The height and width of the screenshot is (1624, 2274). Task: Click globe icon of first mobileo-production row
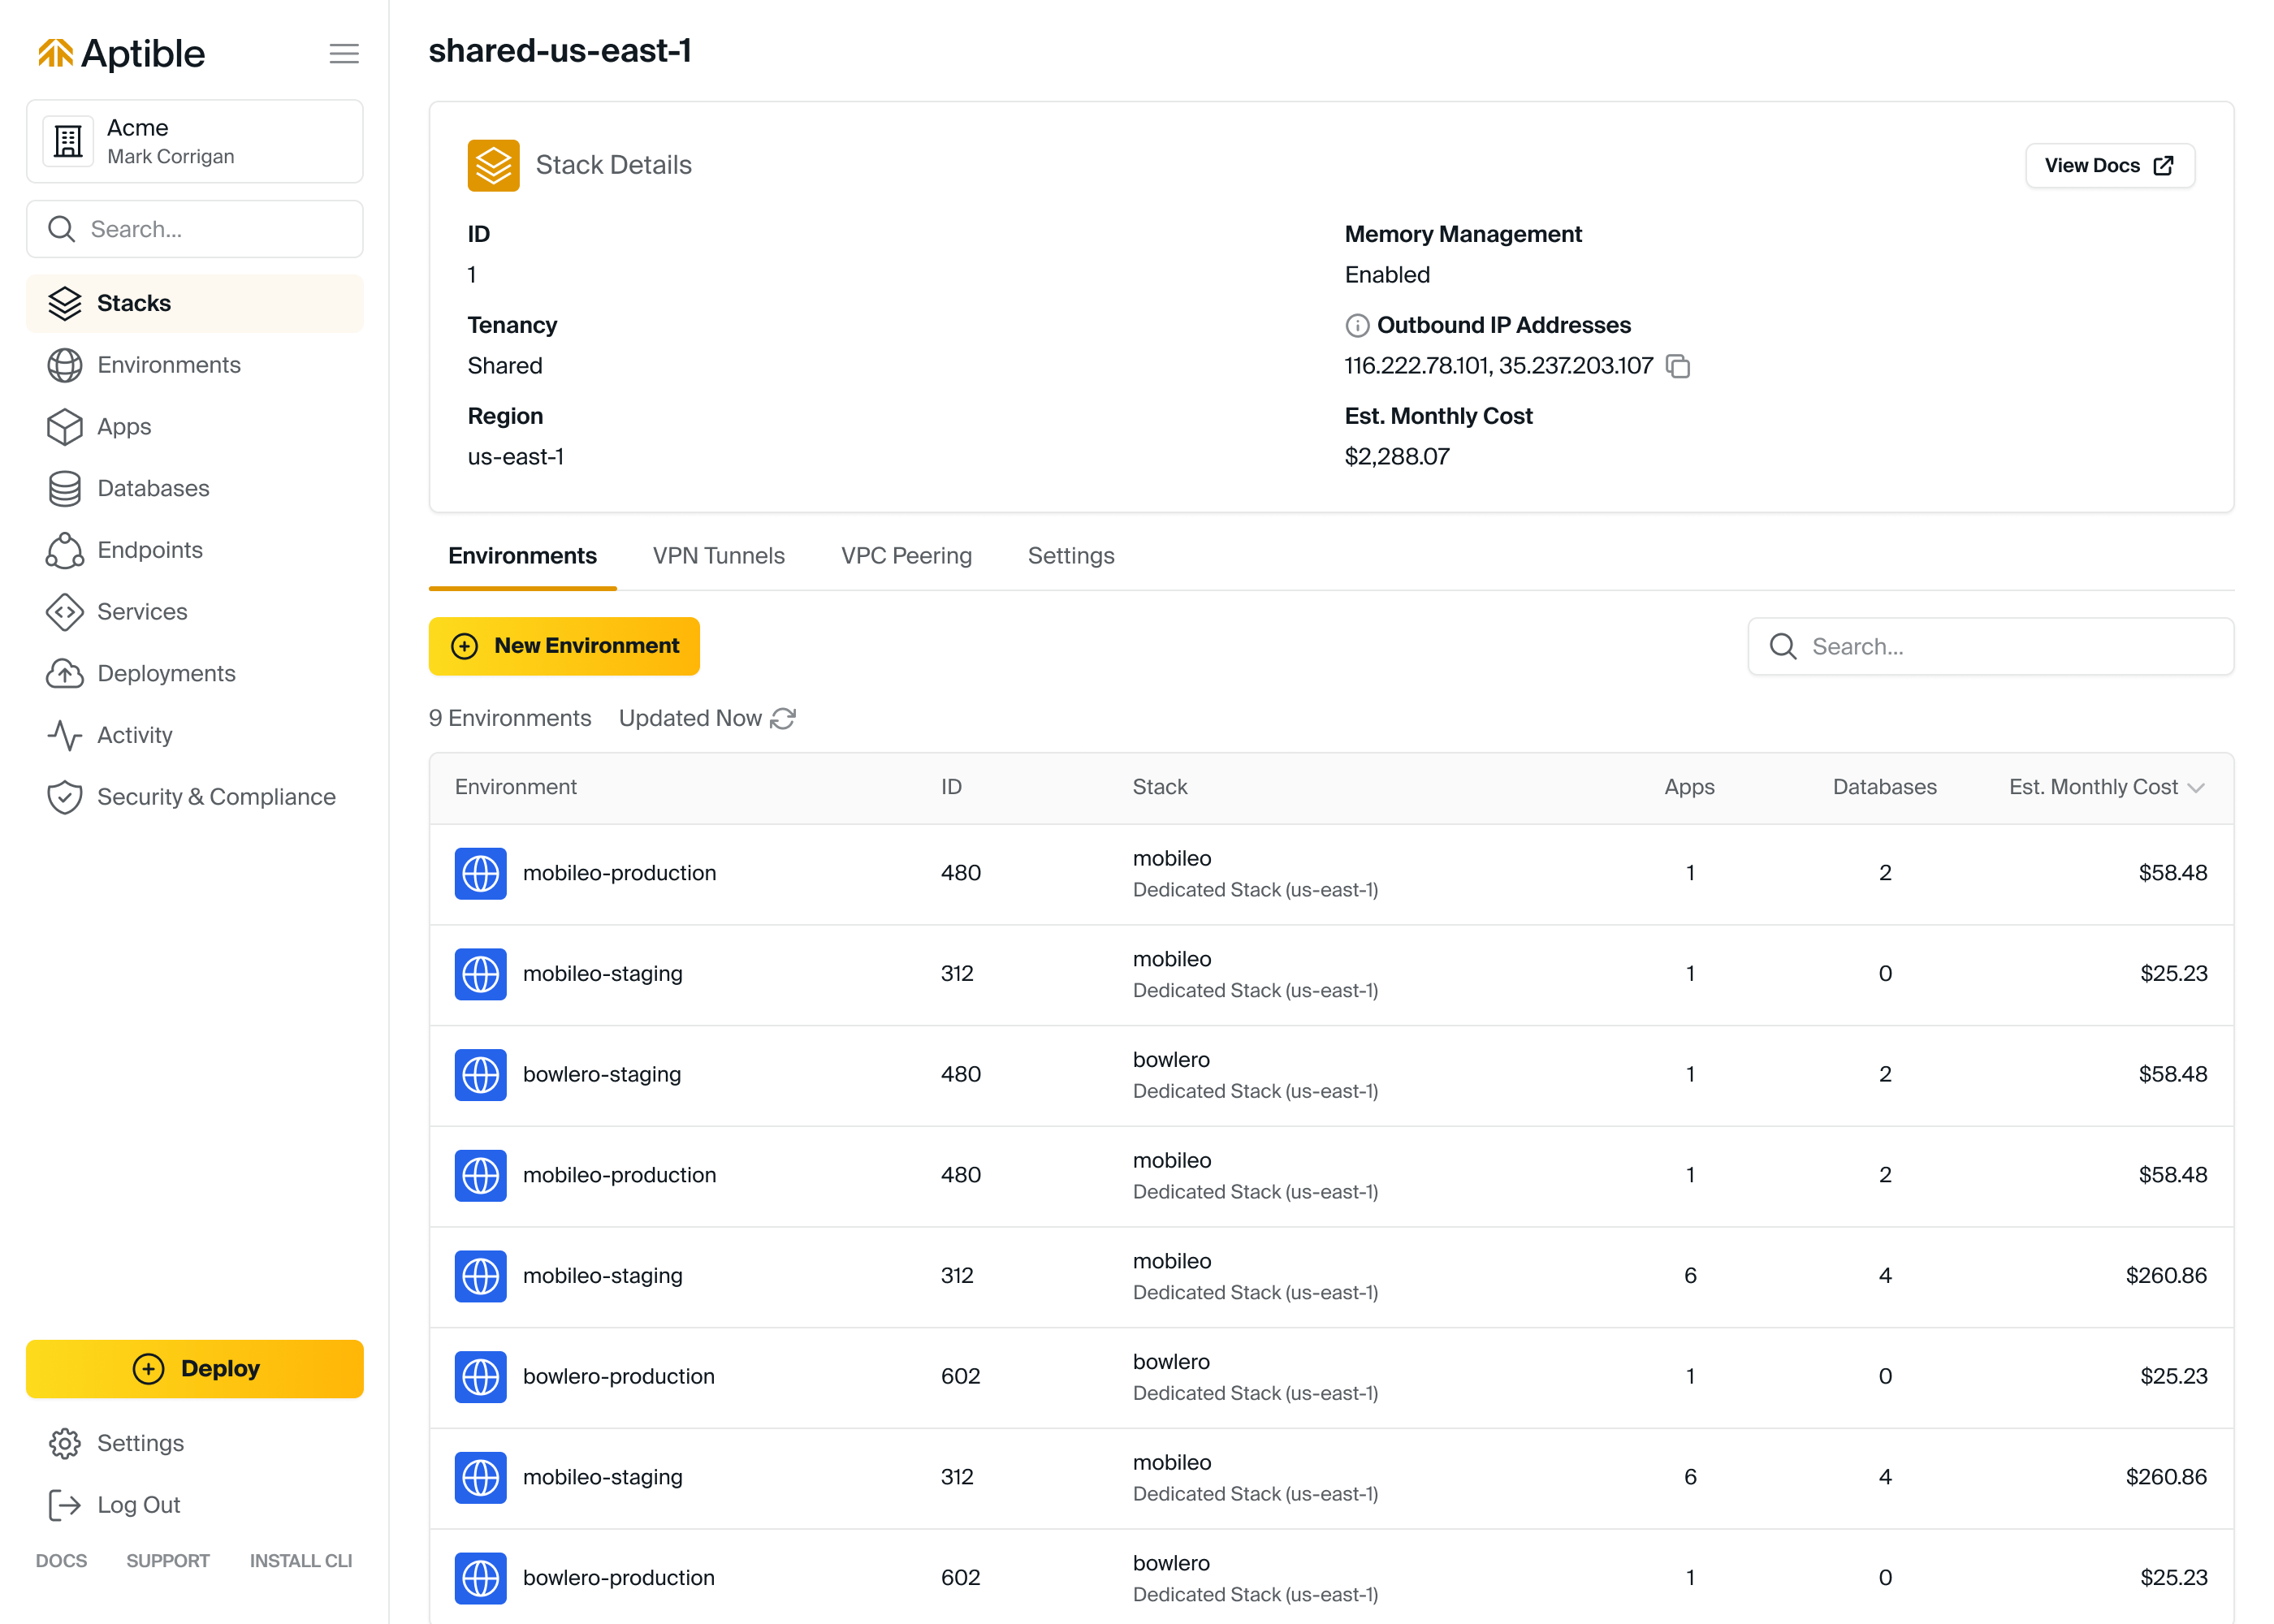point(481,873)
